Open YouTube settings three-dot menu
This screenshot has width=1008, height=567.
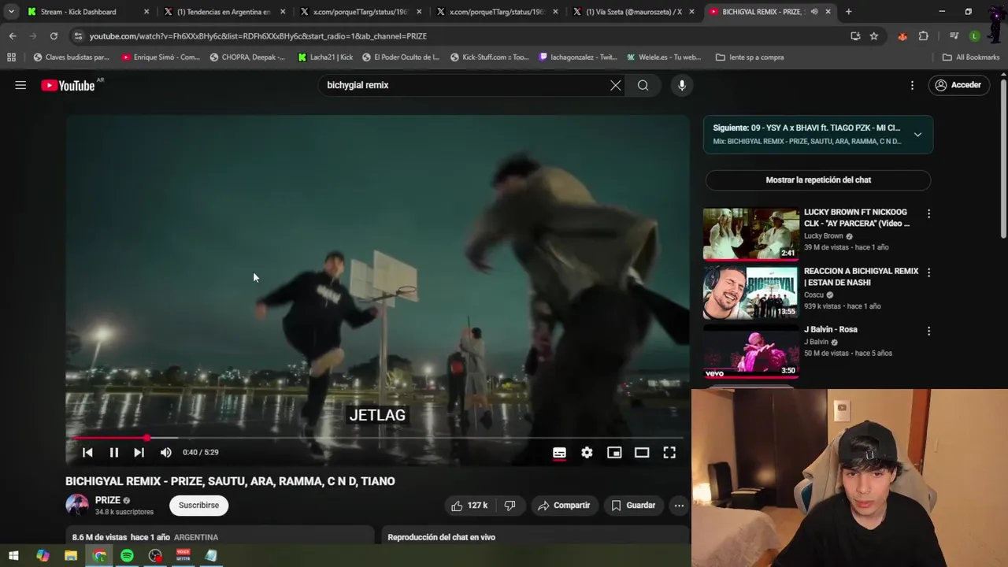[x=912, y=85]
